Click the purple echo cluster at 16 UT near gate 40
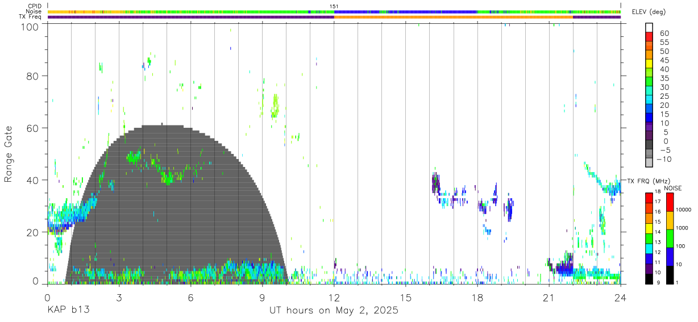Viewport: 698px width, 322px height. 436,183
